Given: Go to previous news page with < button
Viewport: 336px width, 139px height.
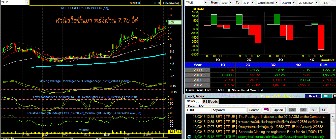Looking at the screenshot, I should 303,110.
